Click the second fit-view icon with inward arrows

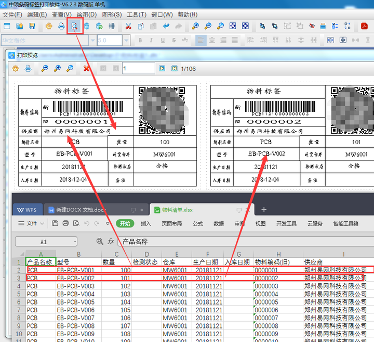(245, 26)
